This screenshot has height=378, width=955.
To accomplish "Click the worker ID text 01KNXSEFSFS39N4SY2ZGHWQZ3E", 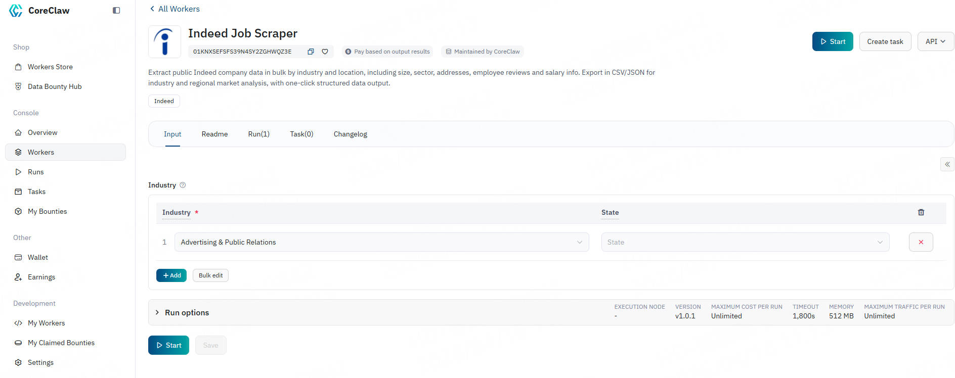I will point(242,52).
